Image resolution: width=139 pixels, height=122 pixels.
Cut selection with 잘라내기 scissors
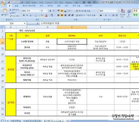point(14,10)
